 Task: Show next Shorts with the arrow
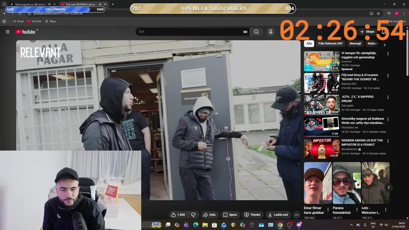[x=389, y=187]
